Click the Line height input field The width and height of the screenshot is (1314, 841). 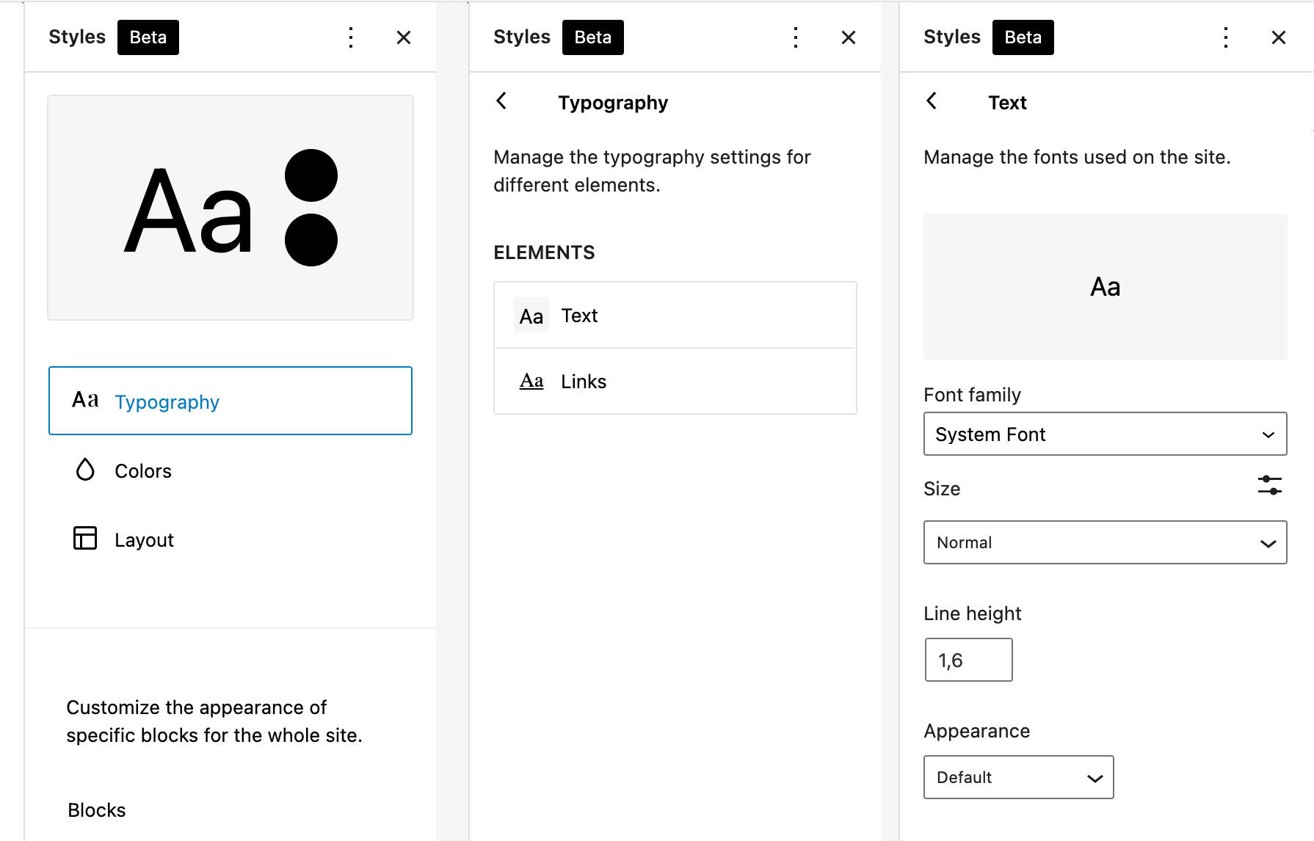968,660
